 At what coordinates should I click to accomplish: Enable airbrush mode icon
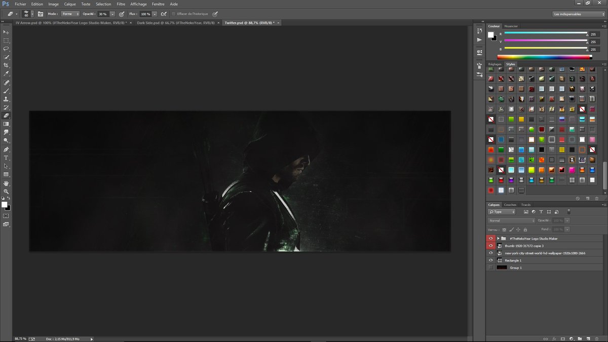[164, 14]
